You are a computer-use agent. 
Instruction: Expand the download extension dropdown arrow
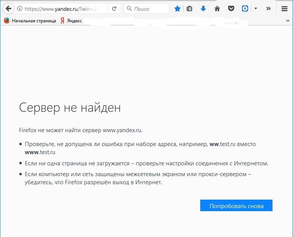(x=256, y=8)
